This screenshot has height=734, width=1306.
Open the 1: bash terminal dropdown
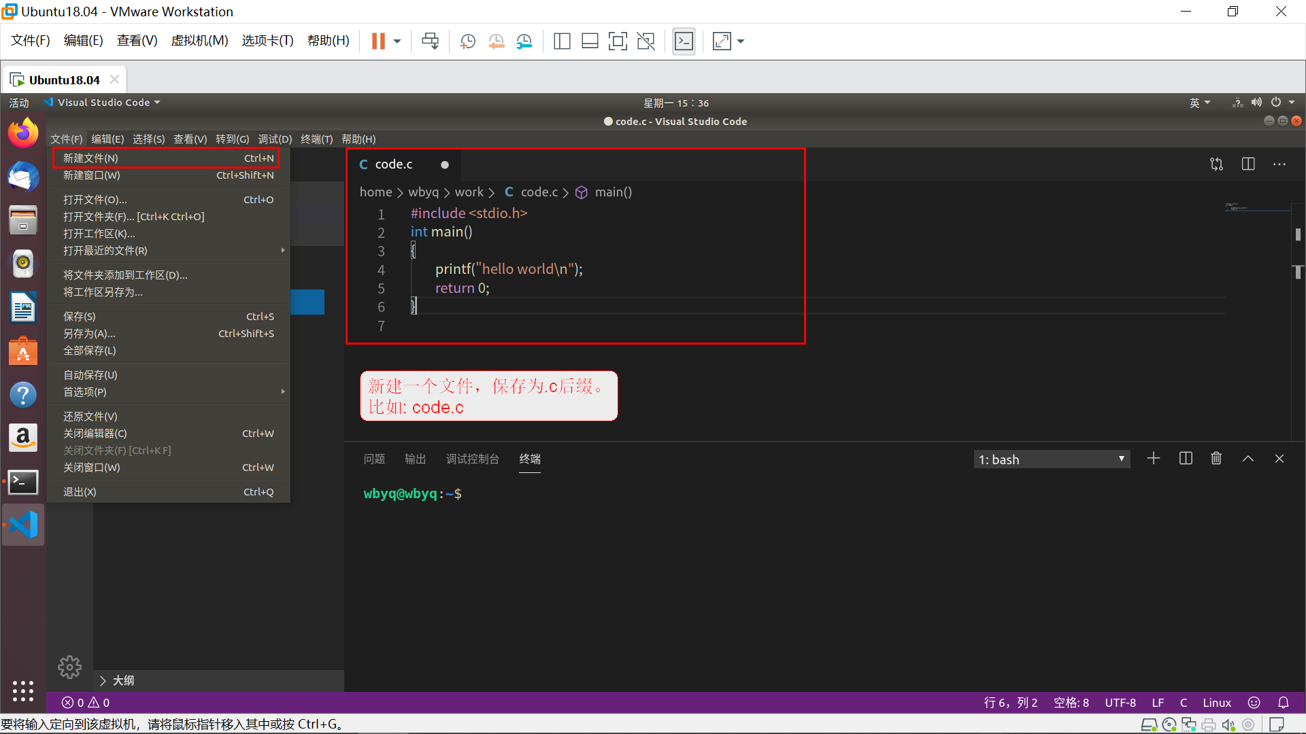click(x=1051, y=459)
